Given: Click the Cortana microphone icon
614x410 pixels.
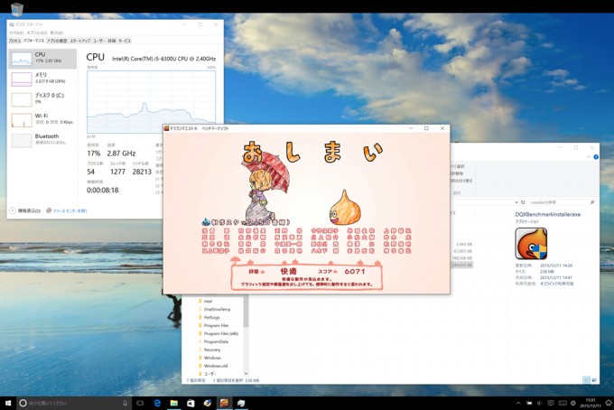Looking at the screenshot, I should pyautogui.click(x=125, y=403).
